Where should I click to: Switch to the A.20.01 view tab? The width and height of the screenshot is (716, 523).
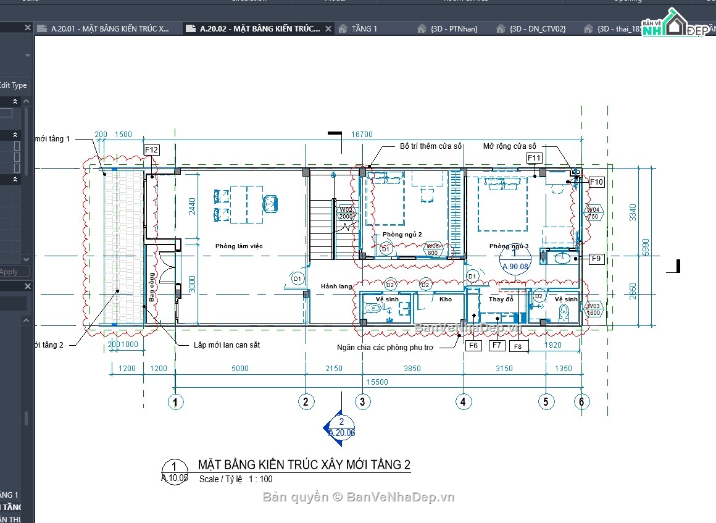(105, 28)
